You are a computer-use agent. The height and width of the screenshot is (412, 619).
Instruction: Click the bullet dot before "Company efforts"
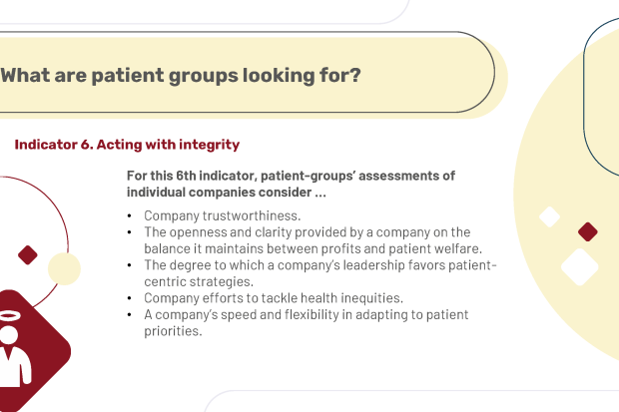tap(129, 298)
